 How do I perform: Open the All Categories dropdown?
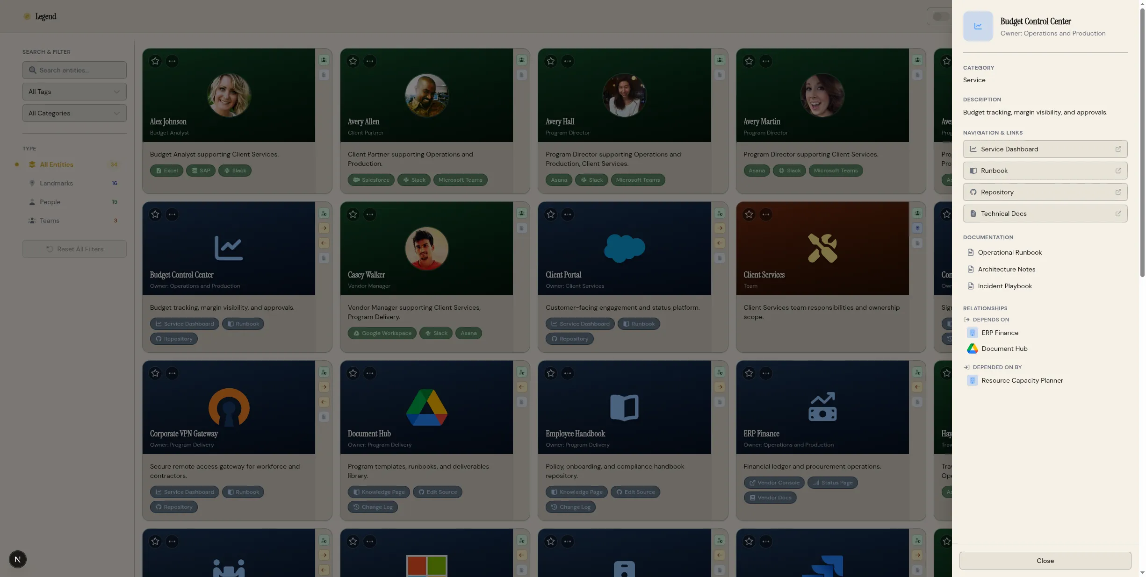coord(74,113)
